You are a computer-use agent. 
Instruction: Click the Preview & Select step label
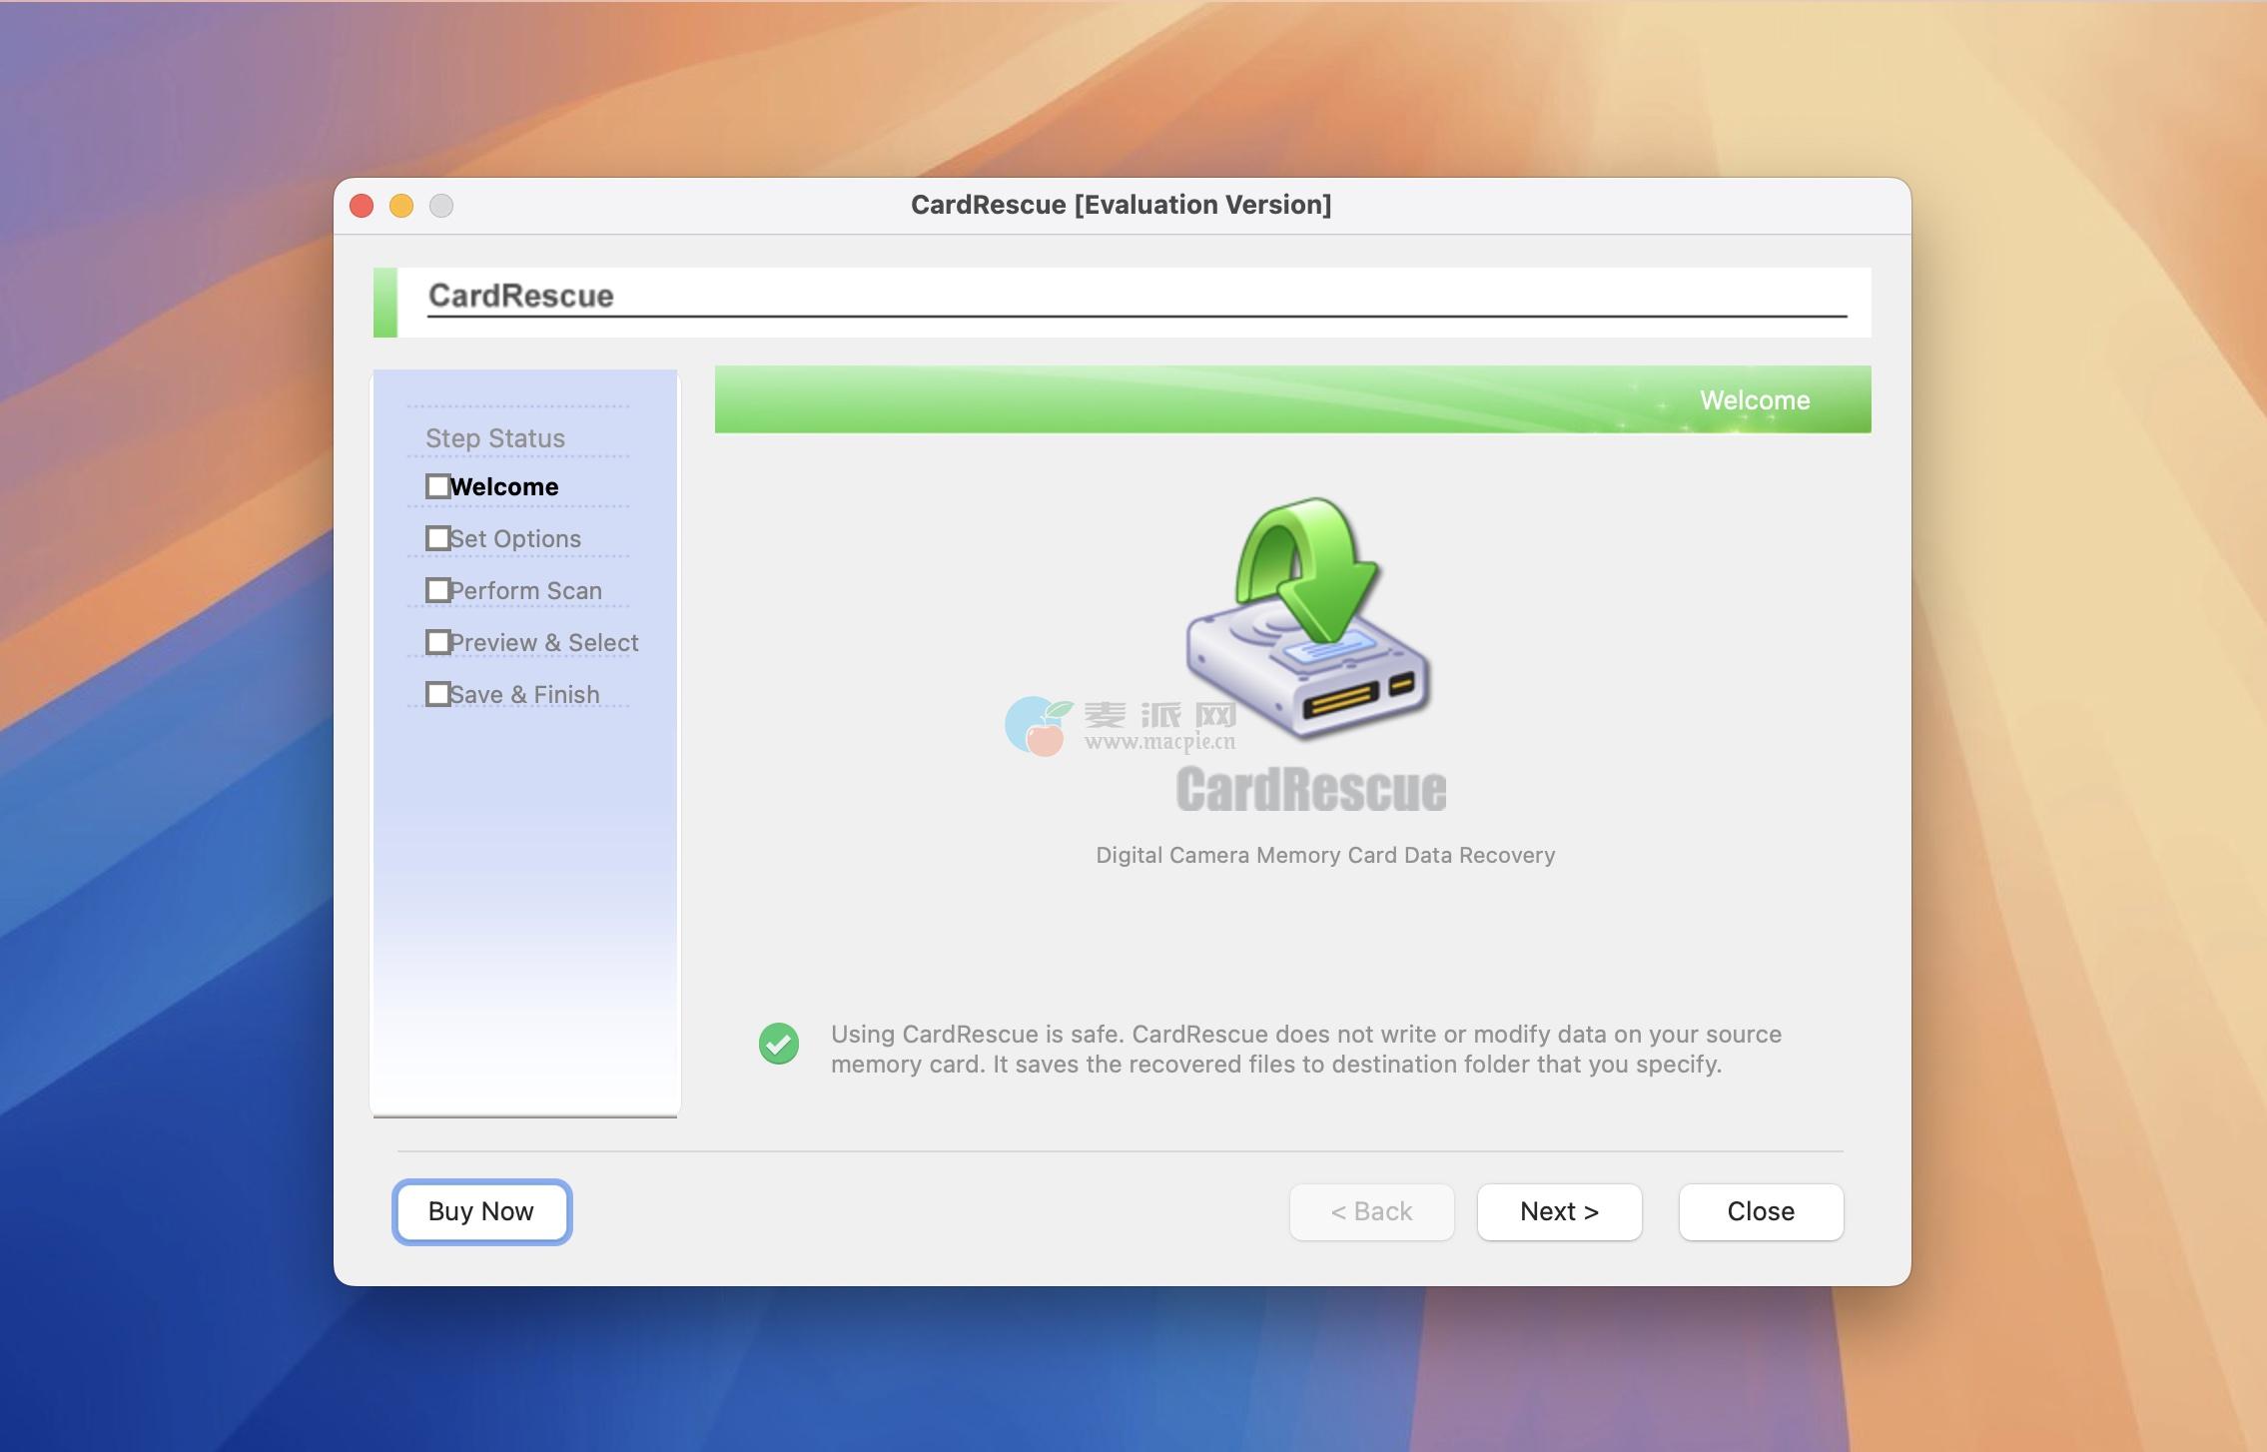click(544, 642)
